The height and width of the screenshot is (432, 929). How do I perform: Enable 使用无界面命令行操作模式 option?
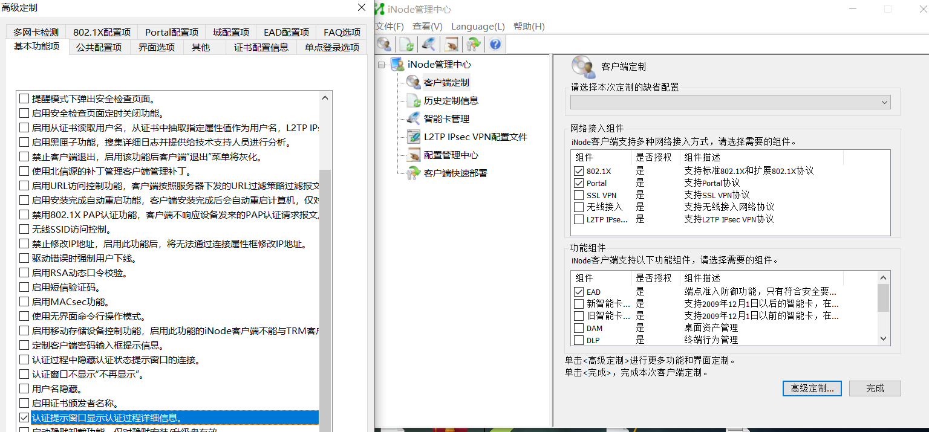click(x=24, y=316)
